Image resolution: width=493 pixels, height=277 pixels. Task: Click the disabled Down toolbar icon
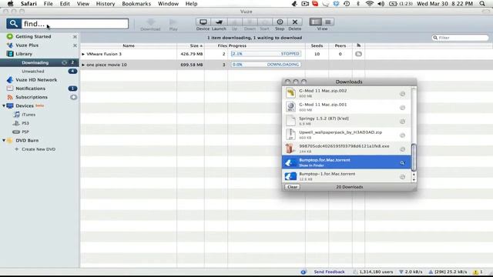pyautogui.click(x=250, y=22)
